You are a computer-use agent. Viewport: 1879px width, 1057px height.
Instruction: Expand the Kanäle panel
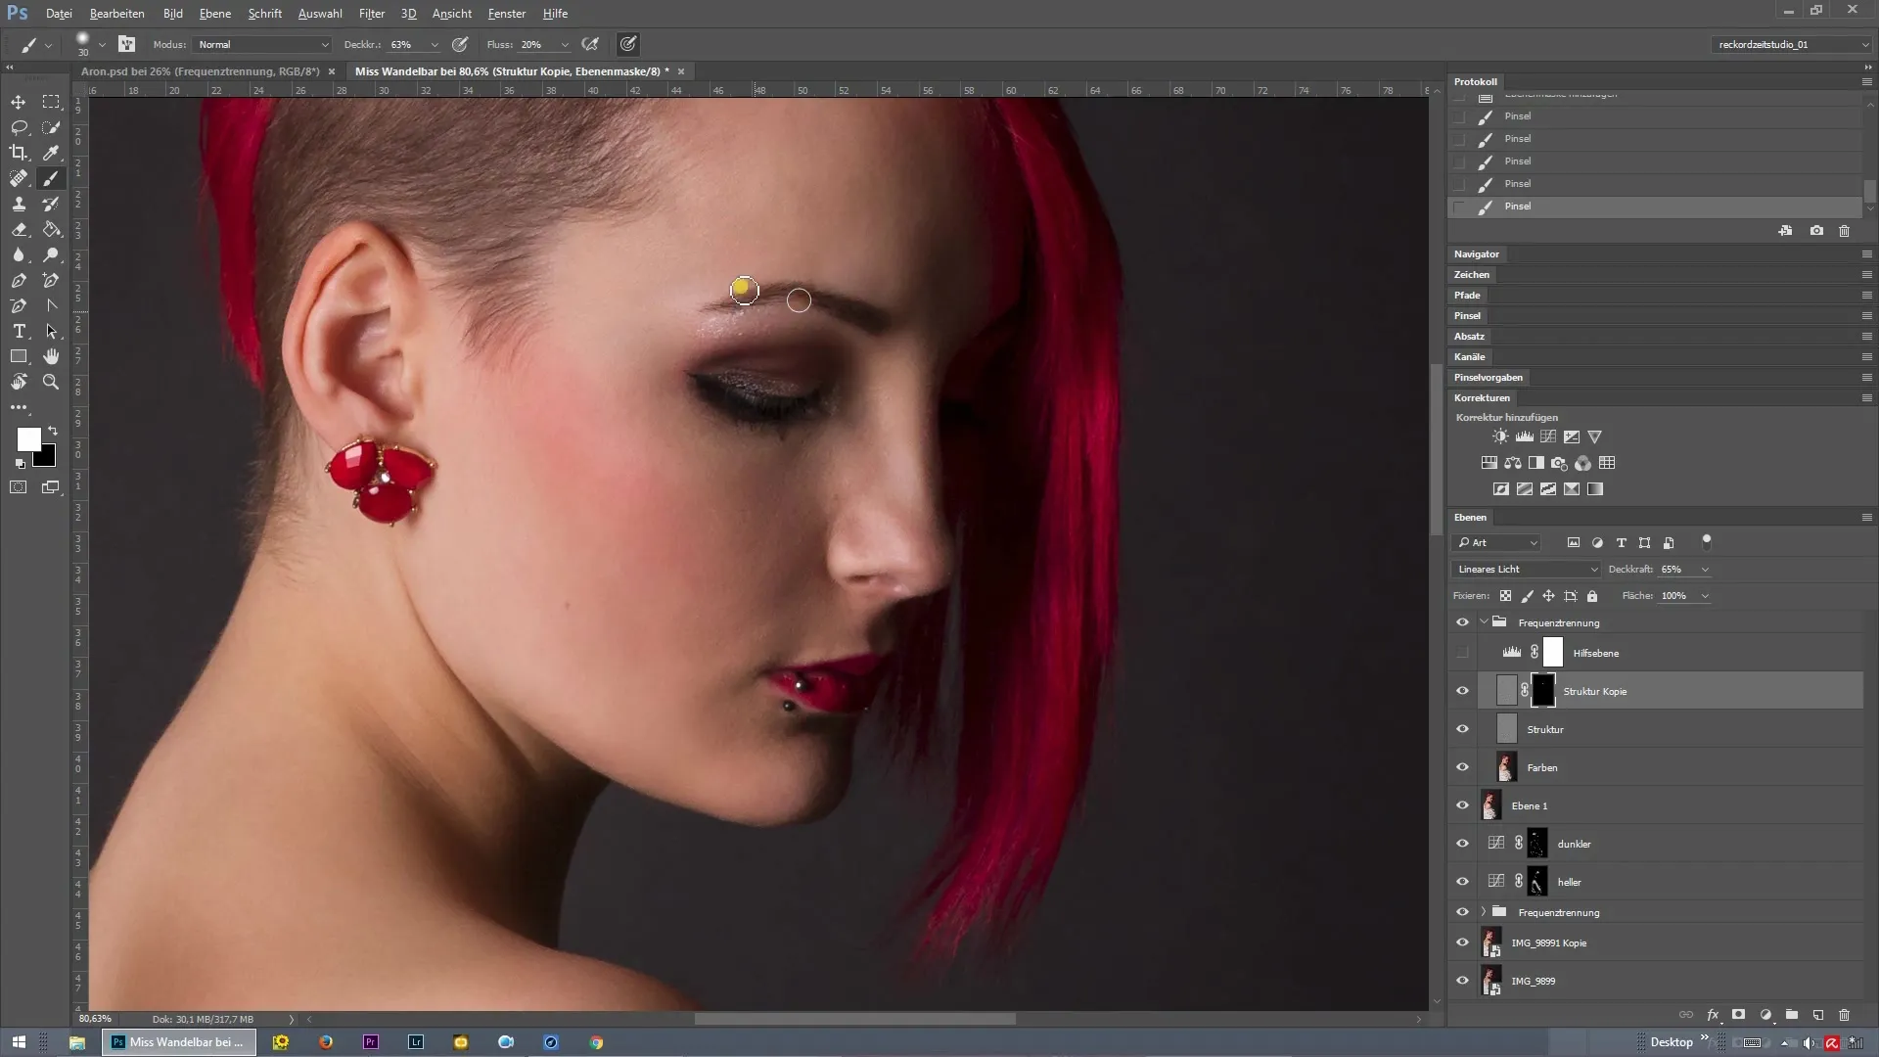(x=1469, y=356)
